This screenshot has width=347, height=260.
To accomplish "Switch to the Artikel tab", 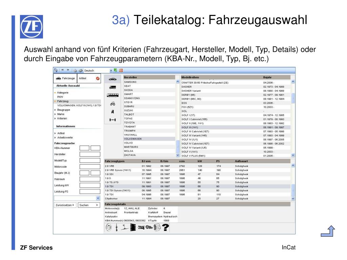I will pos(89,79).
